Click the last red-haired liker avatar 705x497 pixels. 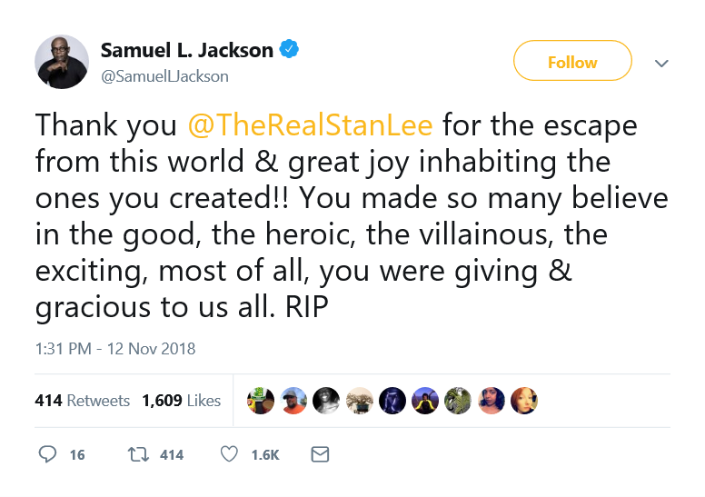tap(524, 401)
